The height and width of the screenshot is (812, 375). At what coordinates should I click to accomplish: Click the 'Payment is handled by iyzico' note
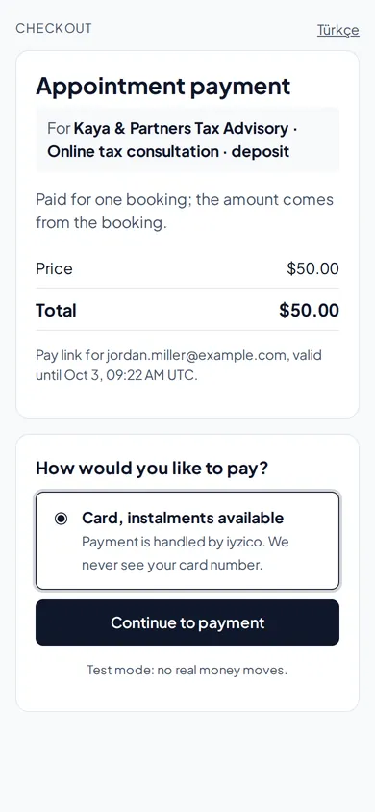(186, 543)
